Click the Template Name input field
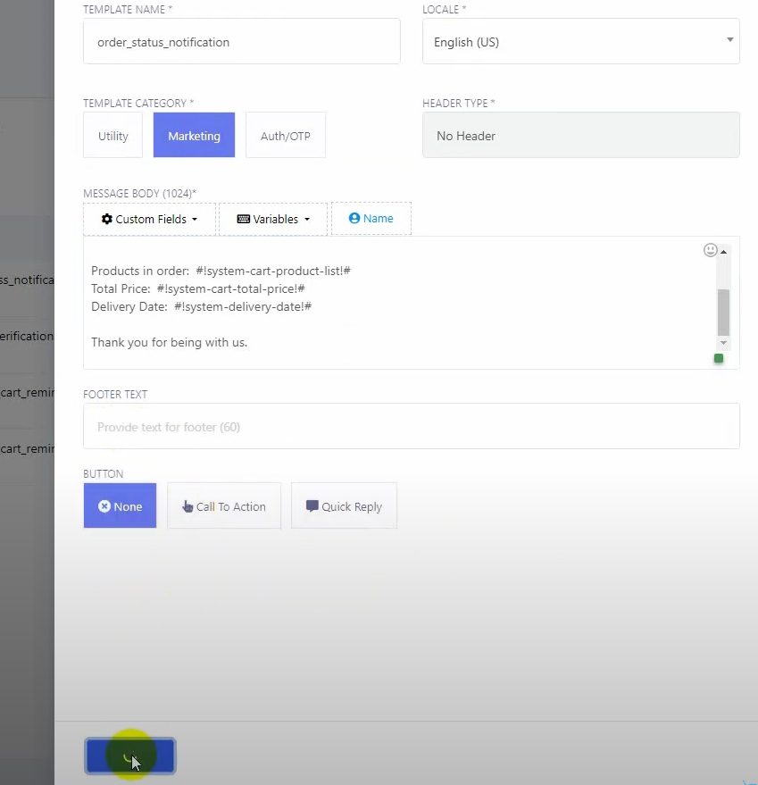Viewport: 758px width, 785px height. [241, 42]
